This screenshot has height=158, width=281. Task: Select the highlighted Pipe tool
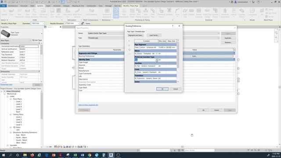tap(116, 12)
